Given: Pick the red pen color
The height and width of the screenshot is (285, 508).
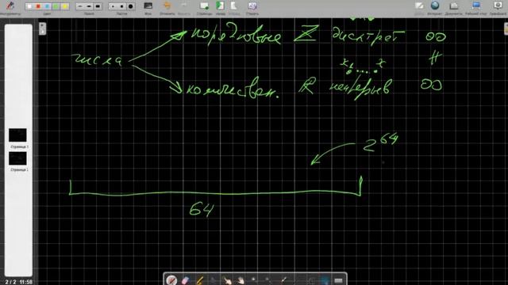Looking at the screenshot, I should 38,6.
